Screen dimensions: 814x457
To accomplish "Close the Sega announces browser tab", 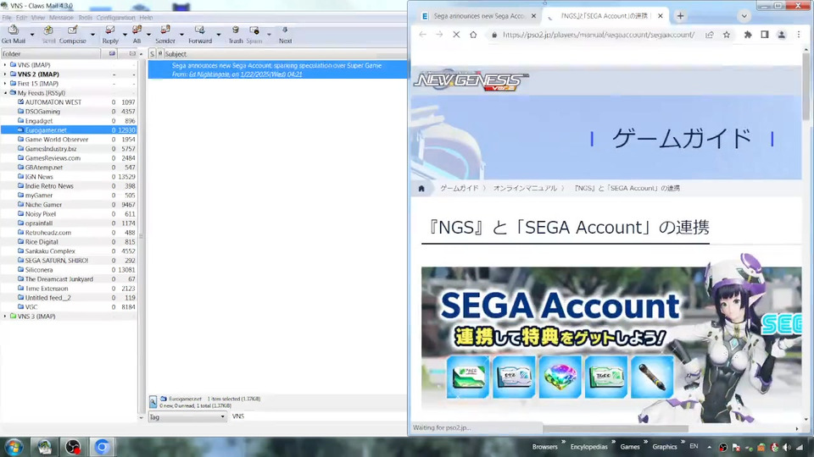I will [x=533, y=16].
